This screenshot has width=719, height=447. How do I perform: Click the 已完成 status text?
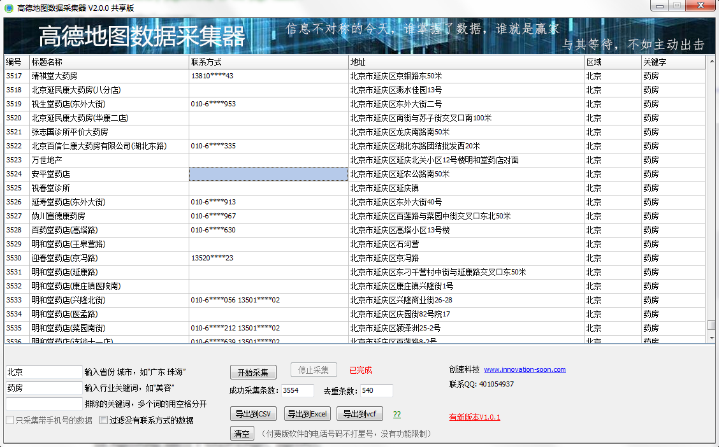pos(360,370)
